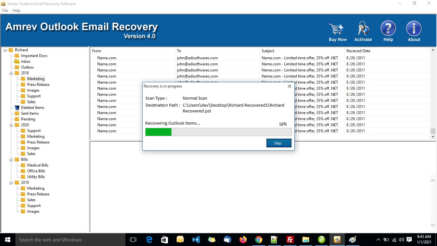Select the Deleted Items trash icon
The image size is (437, 246).
(x=16, y=107)
